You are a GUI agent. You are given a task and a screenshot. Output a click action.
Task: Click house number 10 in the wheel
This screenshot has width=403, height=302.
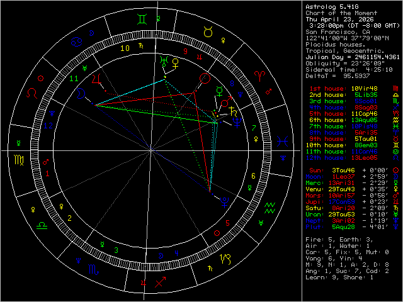click(x=125, y=48)
